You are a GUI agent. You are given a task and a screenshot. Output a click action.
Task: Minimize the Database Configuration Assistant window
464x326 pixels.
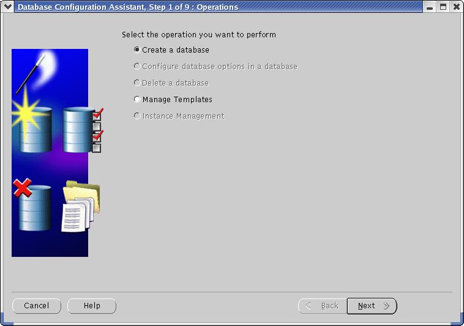(430, 7)
